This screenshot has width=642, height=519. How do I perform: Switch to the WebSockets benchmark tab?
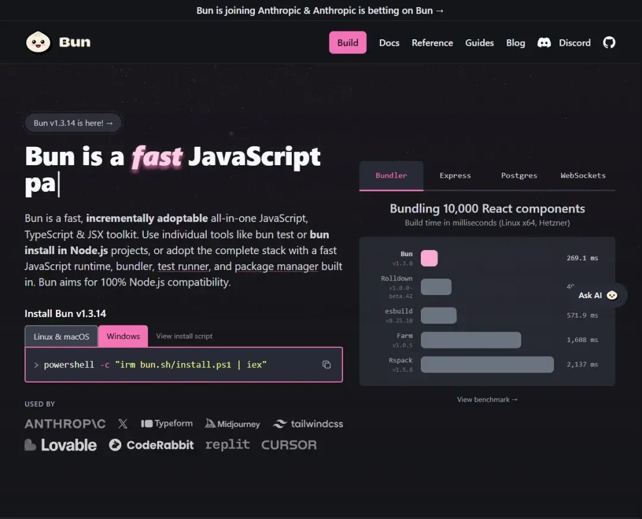click(583, 175)
